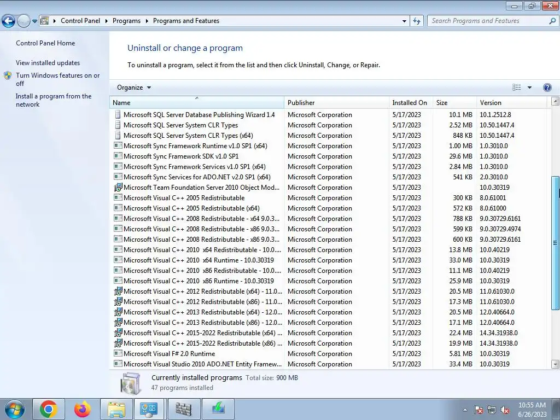
Task: Click icon of Visual Studio 2010 ADO.NET Entity Framework
Action: click(118, 364)
